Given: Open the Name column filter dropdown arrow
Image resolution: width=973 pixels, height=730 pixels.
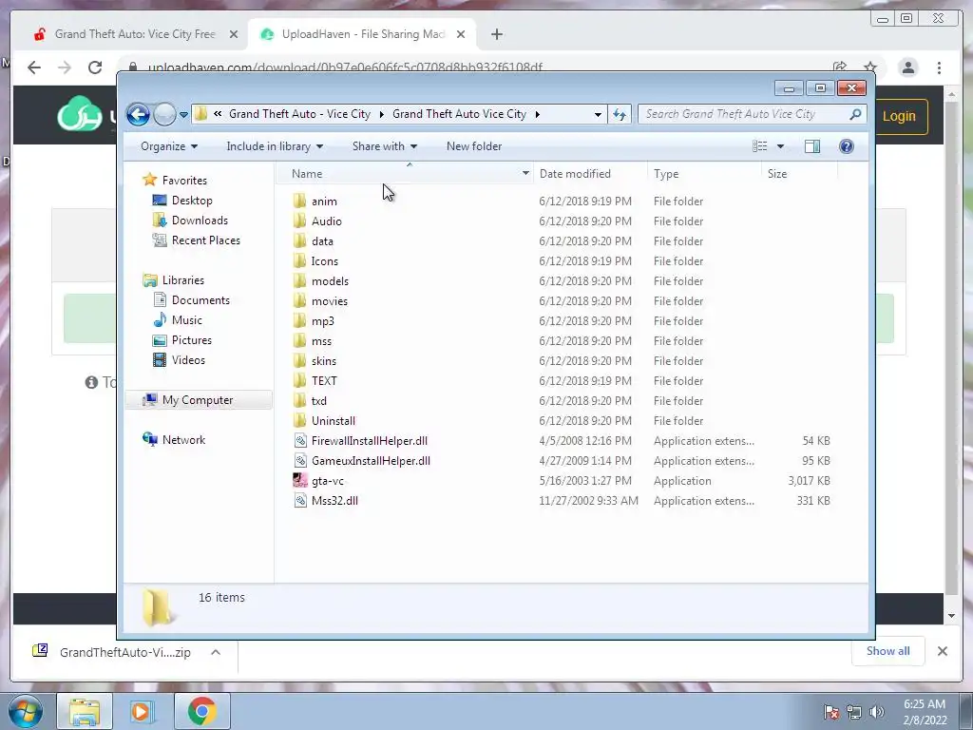Looking at the screenshot, I should [525, 174].
